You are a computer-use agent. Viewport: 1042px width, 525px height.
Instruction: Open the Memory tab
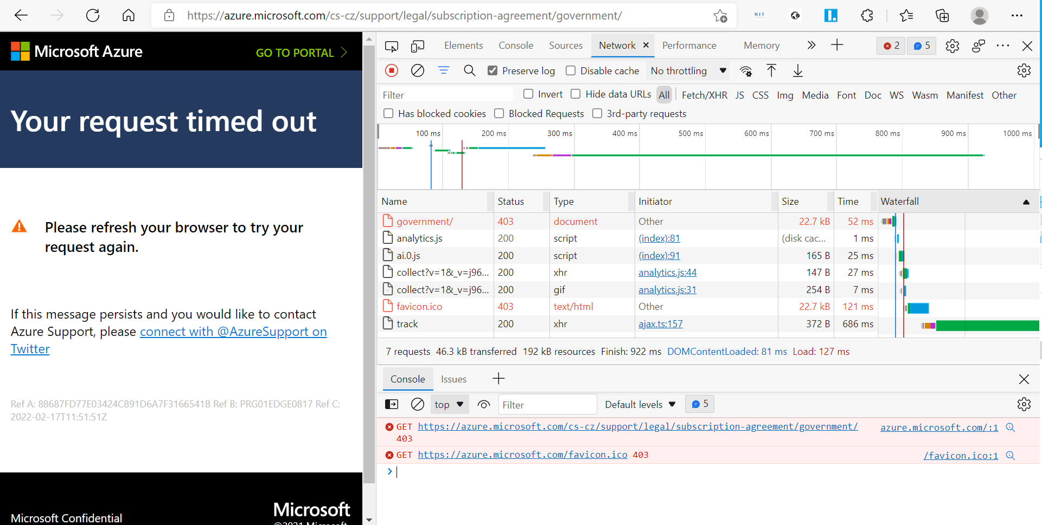tap(762, 46)
